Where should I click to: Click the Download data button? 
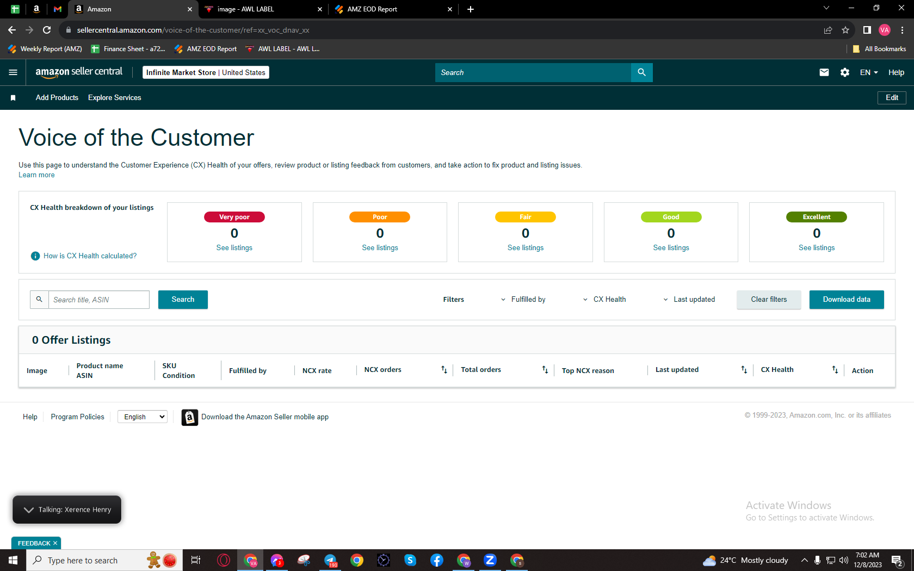point(847,300)
